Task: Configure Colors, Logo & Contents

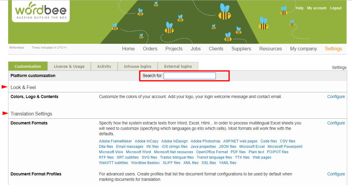Action: coord(336,97)
